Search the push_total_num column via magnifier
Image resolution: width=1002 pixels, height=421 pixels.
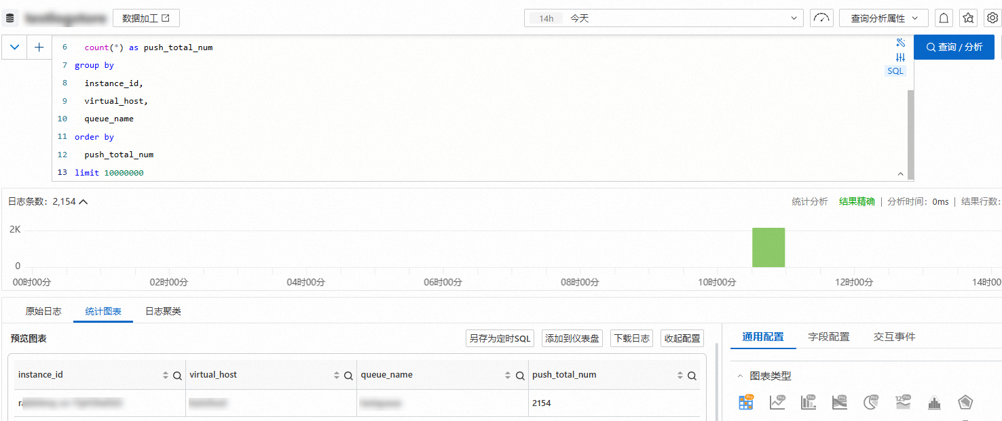coord(692,376)
